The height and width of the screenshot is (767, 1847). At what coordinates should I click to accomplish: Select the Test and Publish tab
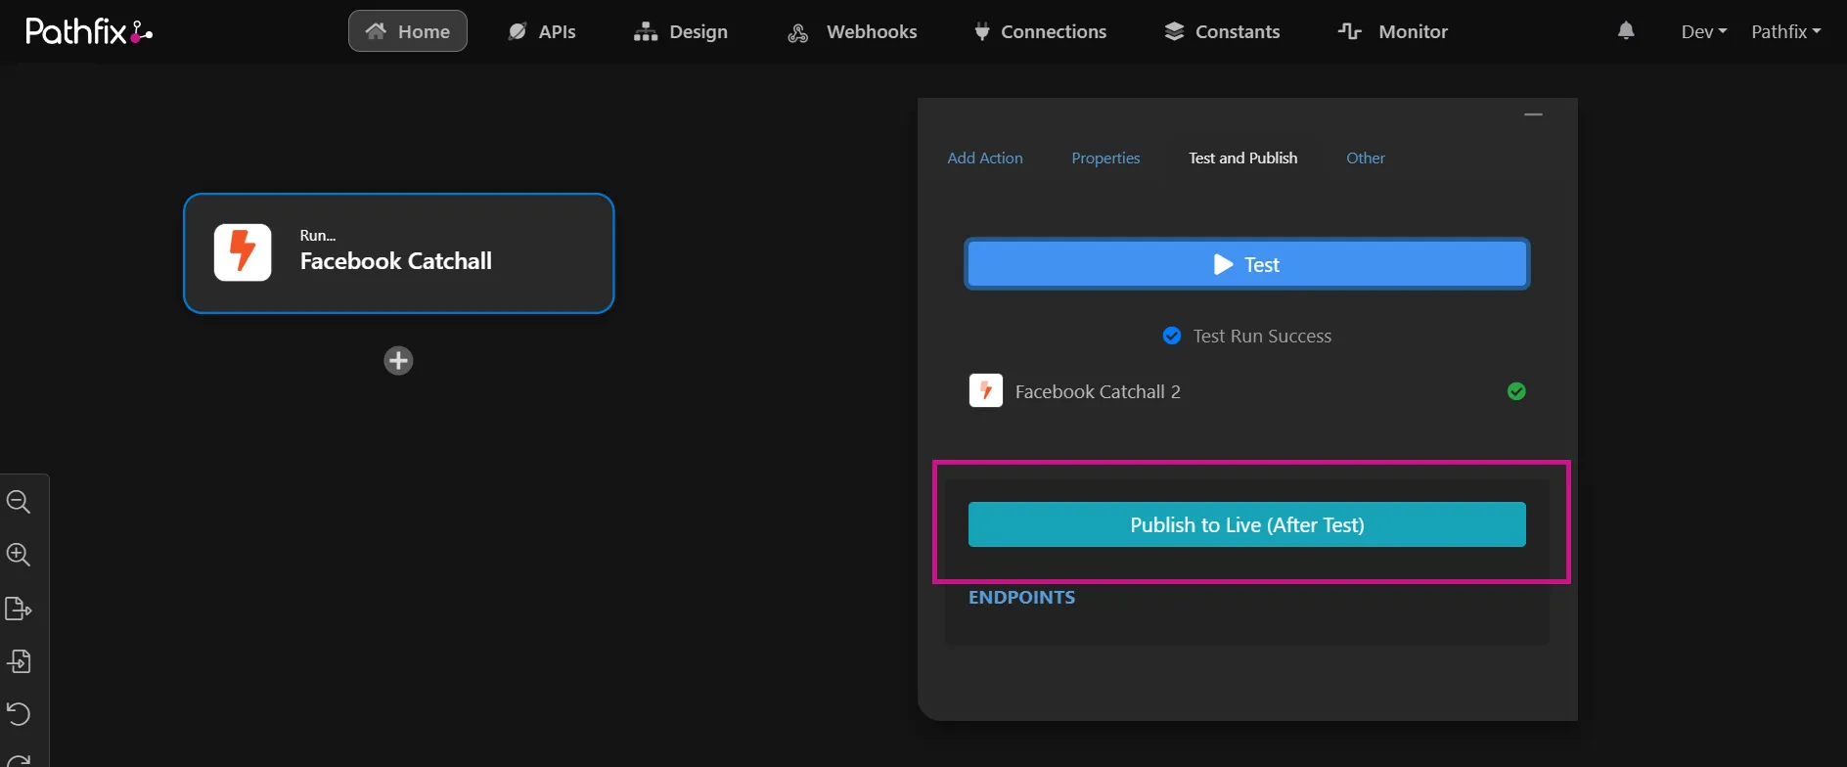1243,158
